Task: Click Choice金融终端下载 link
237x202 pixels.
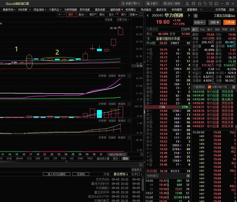Action: coord(17,3)
